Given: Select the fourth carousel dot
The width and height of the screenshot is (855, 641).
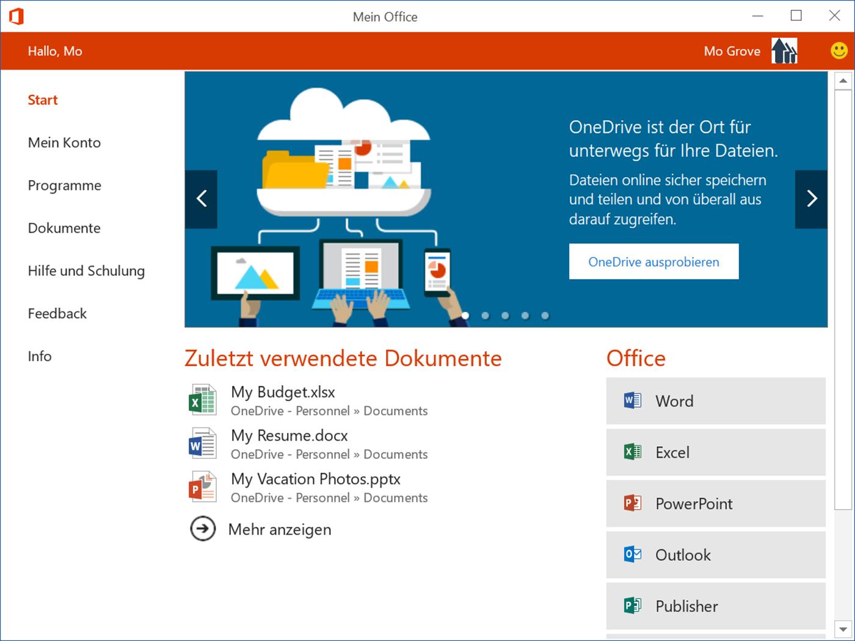Looking at the screenshot, I should click(525, 316).
